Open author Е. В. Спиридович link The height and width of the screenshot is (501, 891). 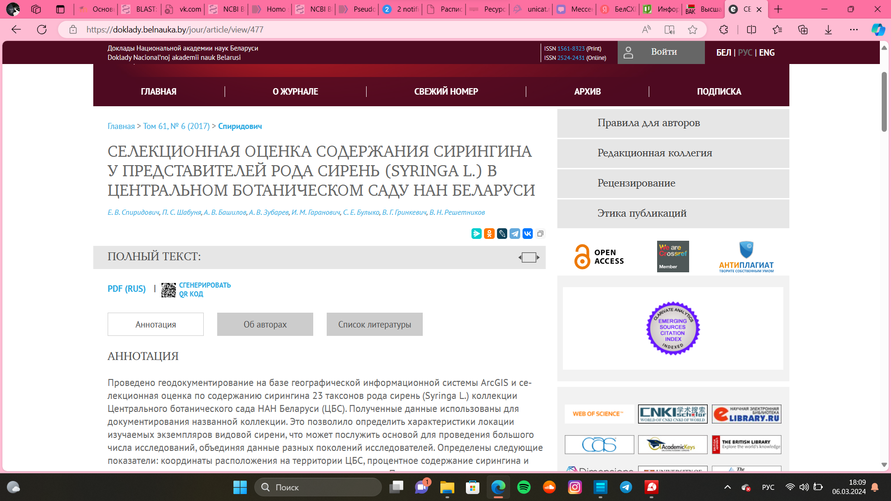[x=133, y=212]
